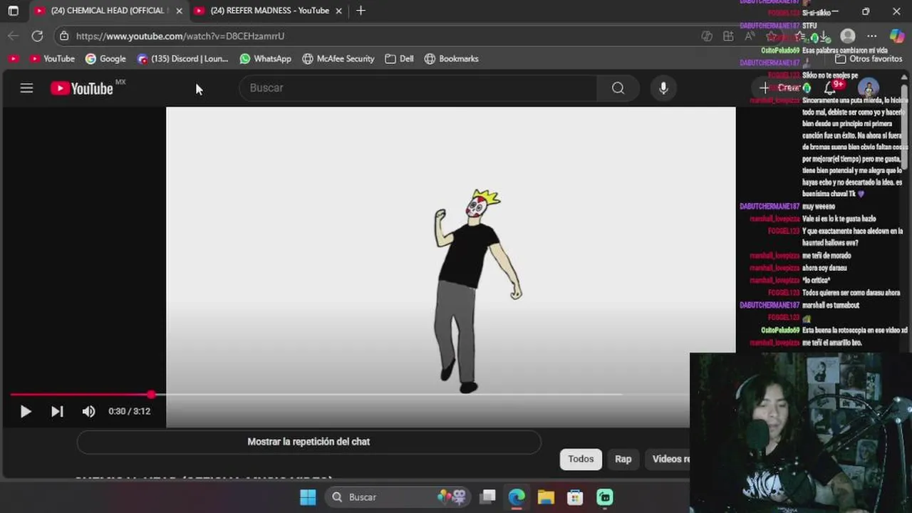Image resolution: width=912 pixels, height=513 pixels.
Task: Seek using the red video progress bar
Action: click(x=350, y=394)
